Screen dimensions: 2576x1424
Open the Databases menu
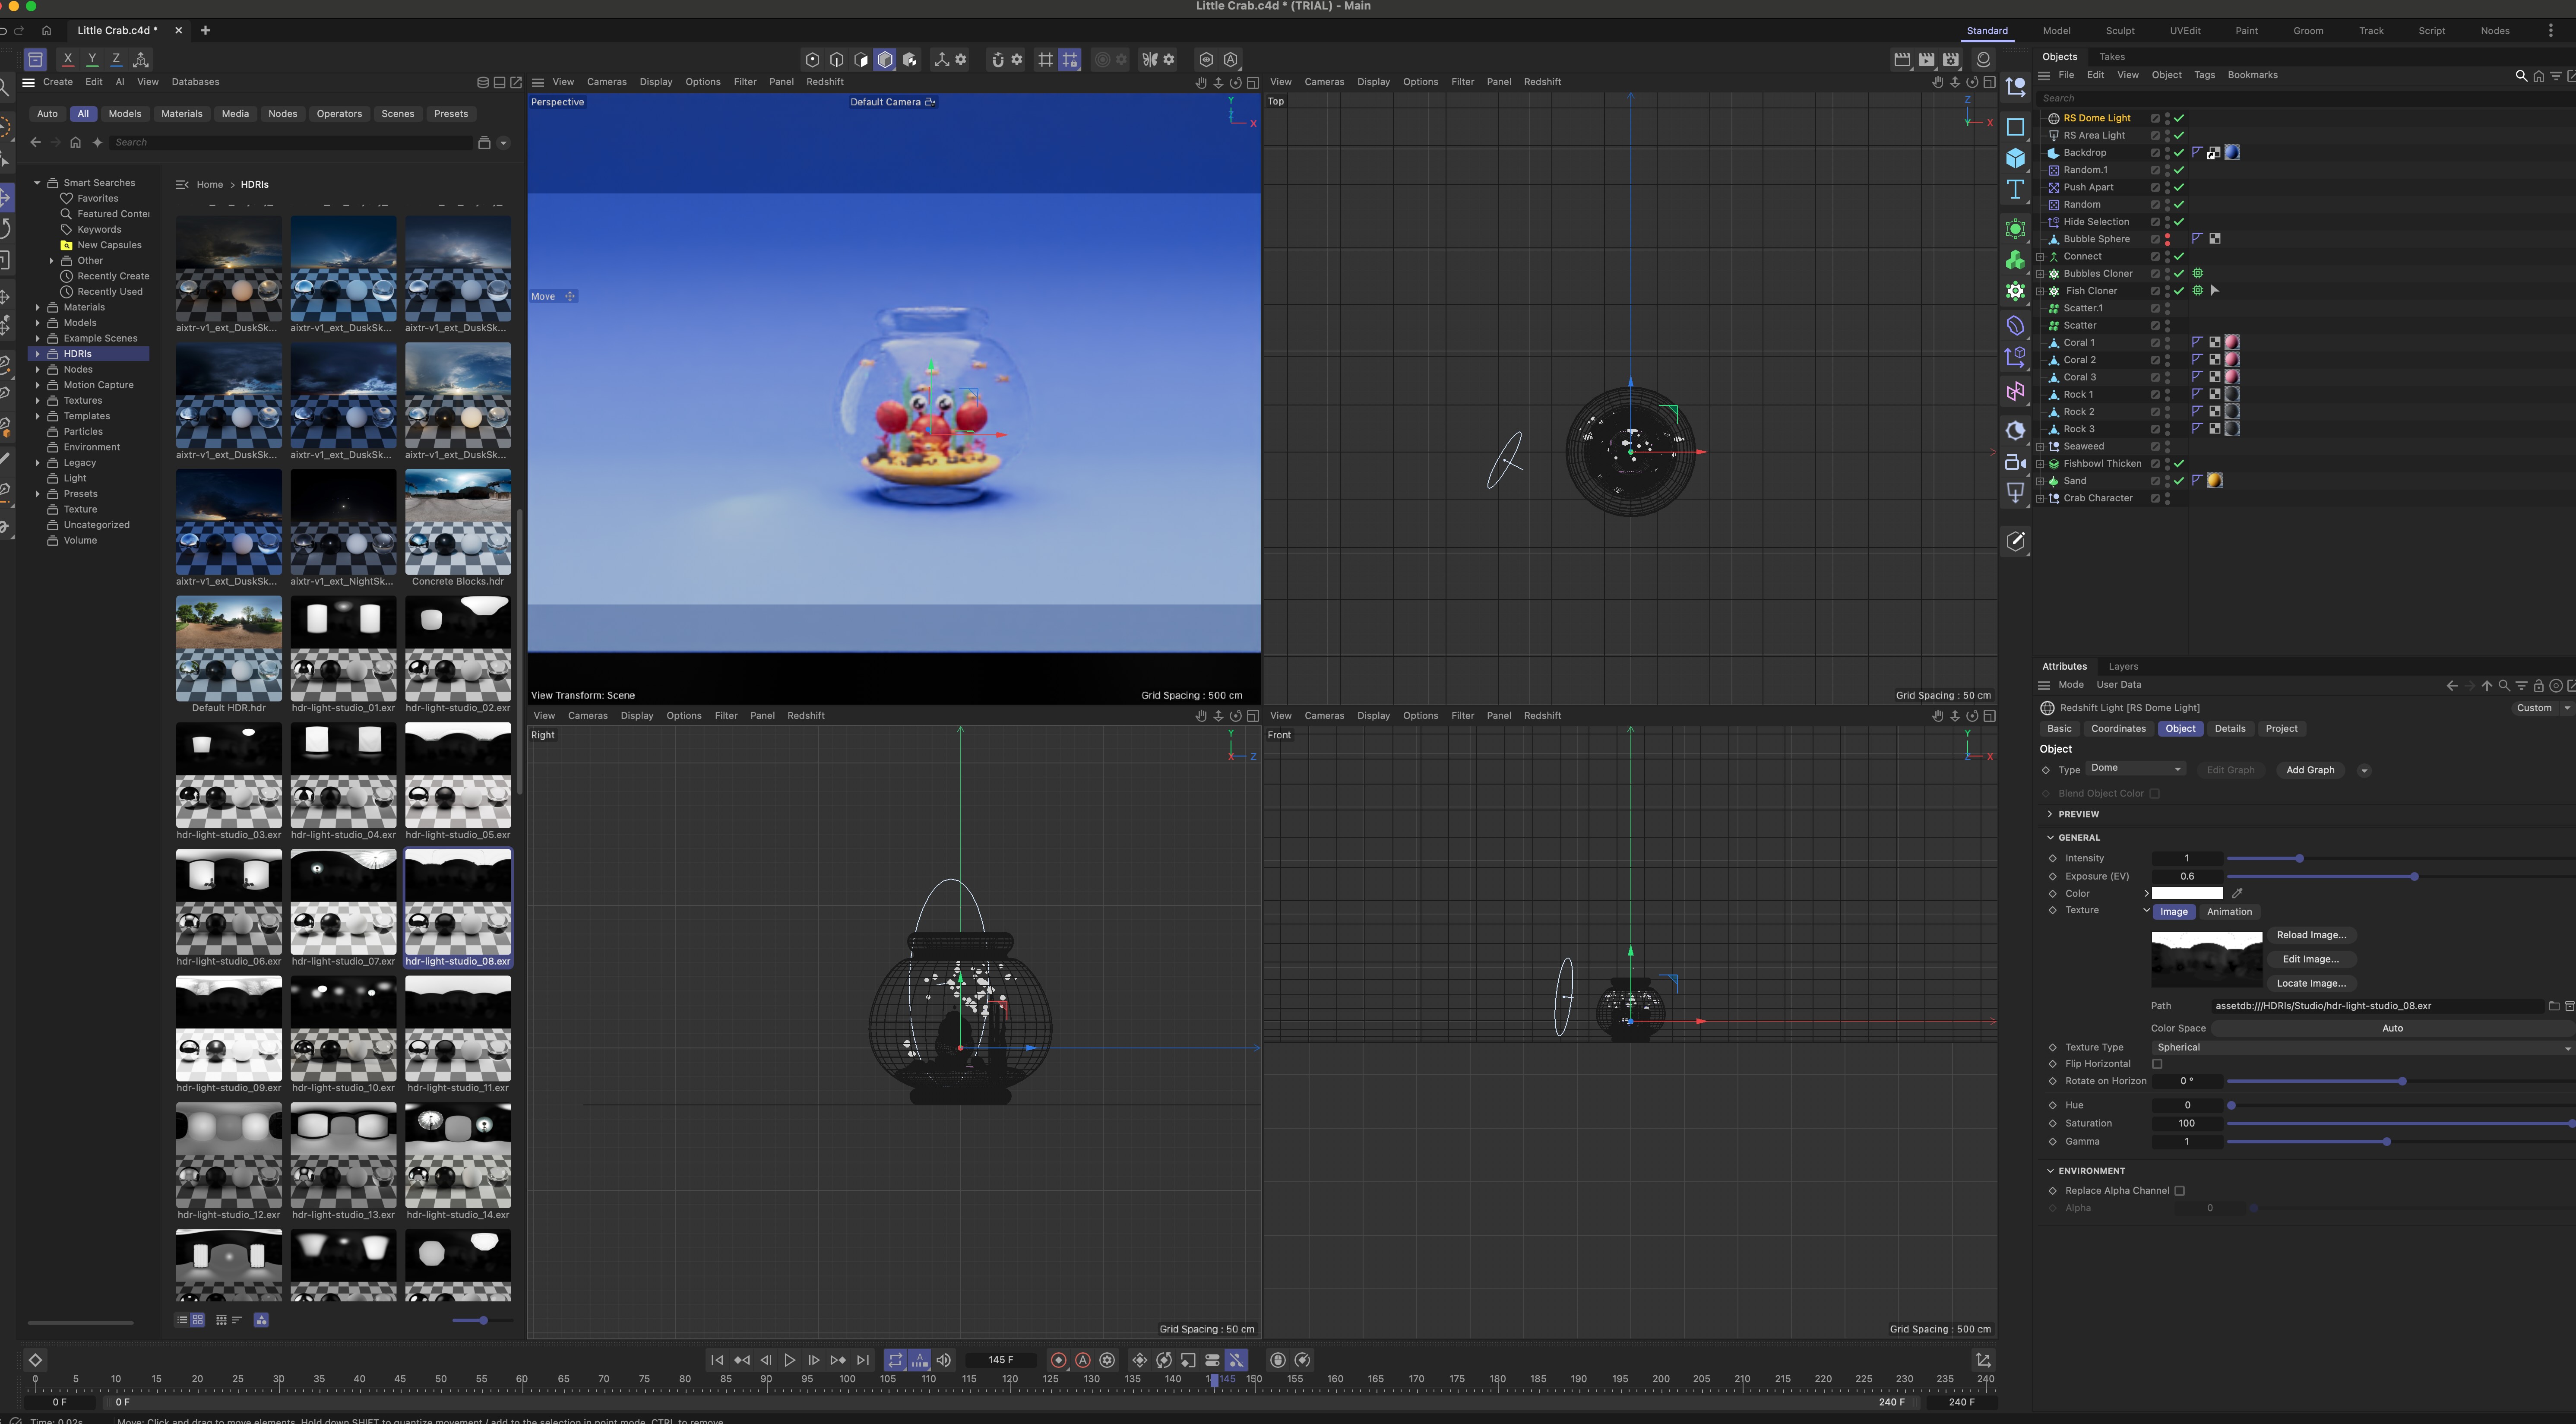coord(195,82)
